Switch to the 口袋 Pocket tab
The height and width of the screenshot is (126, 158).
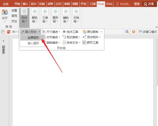pyautogui.click(x=93, y=4)
